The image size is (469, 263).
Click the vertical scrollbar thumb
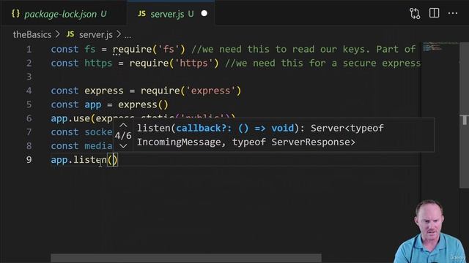click(464, 115)
